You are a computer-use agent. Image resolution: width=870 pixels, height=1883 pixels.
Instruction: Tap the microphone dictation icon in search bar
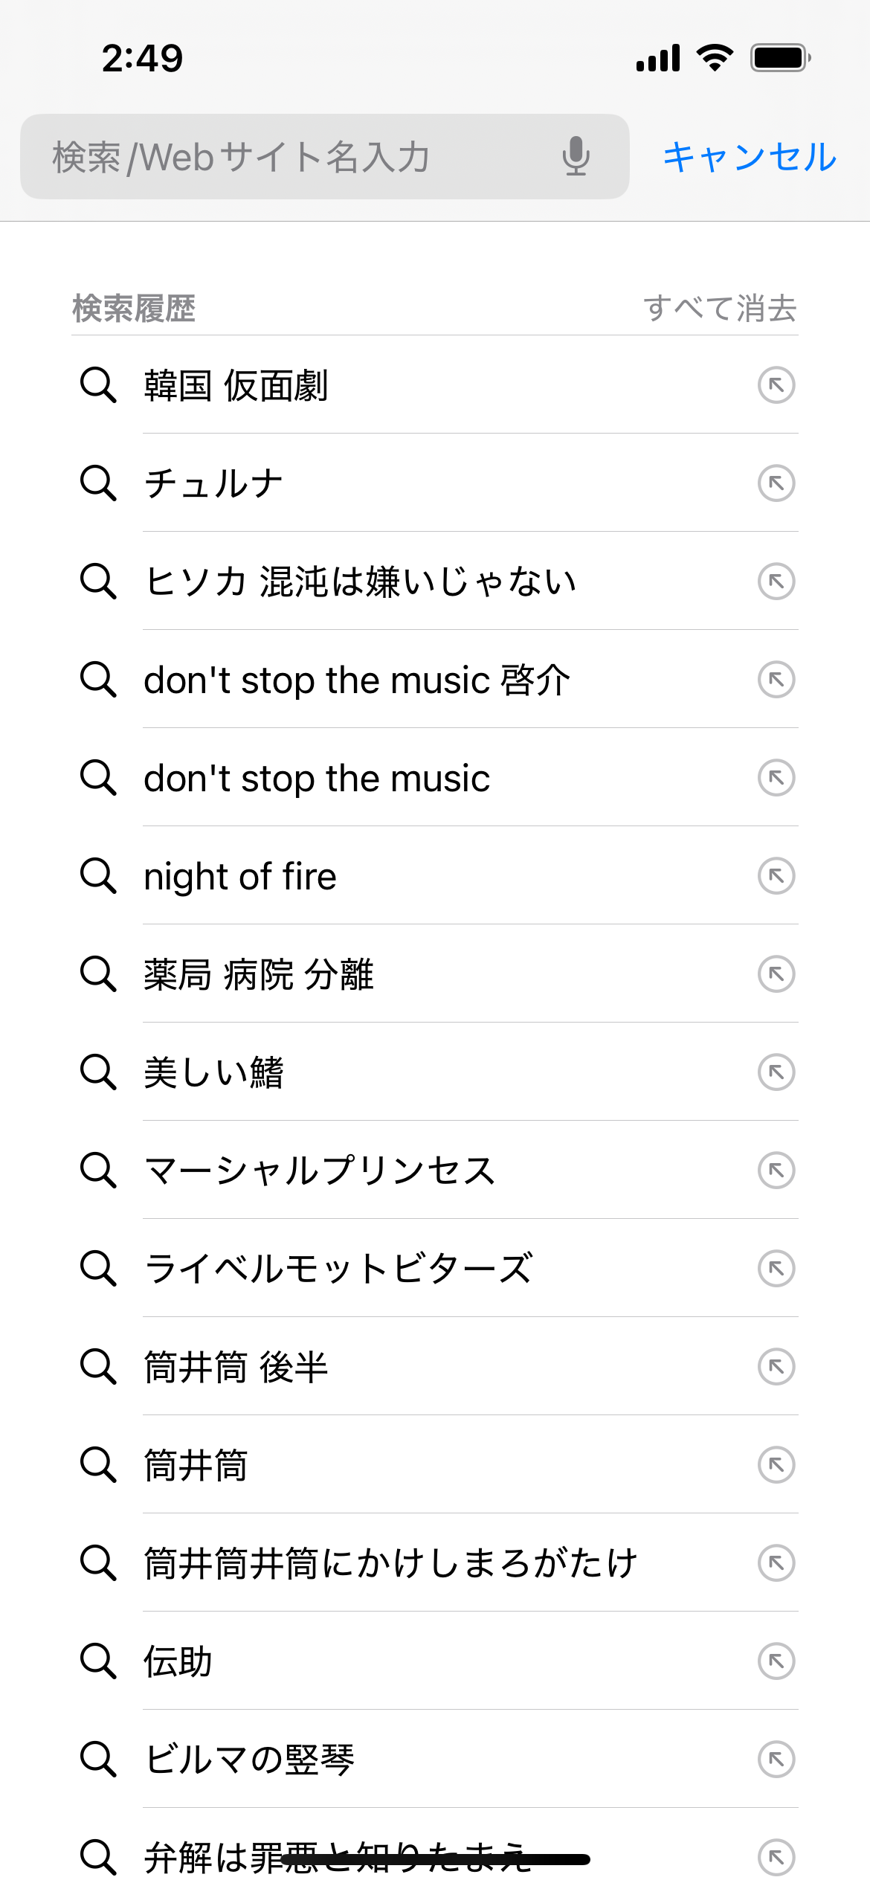pos(576,156)
